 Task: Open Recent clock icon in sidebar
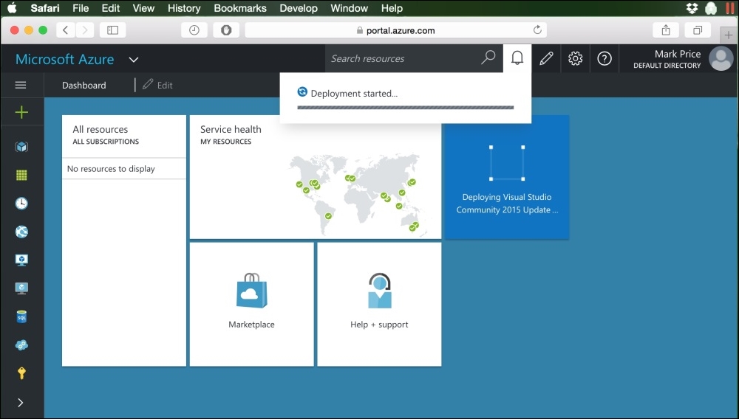pos(21,203)
